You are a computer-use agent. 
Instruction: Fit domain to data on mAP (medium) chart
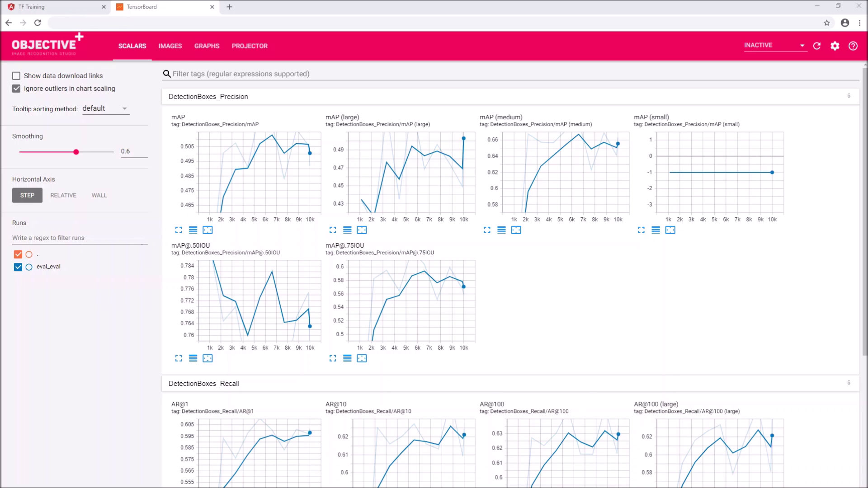point(516,230)
